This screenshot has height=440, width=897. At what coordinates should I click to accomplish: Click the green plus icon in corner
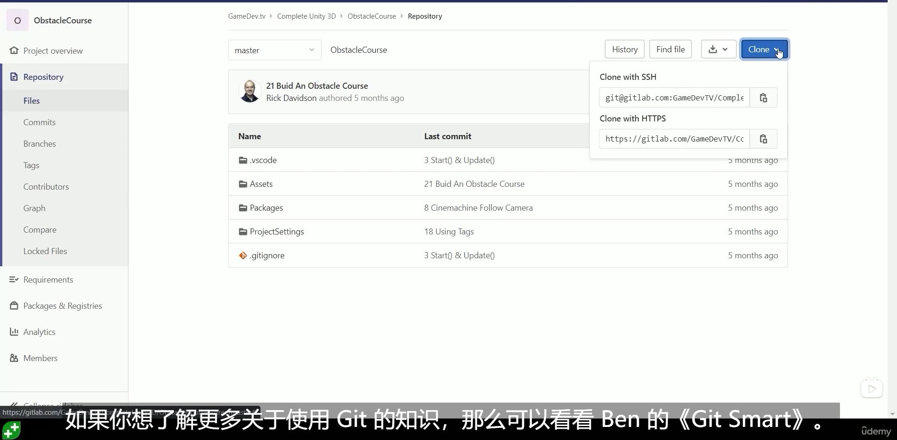coord(11,430)
